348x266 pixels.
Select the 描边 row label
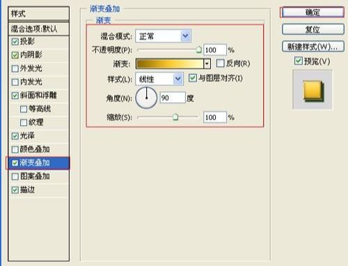27,190
